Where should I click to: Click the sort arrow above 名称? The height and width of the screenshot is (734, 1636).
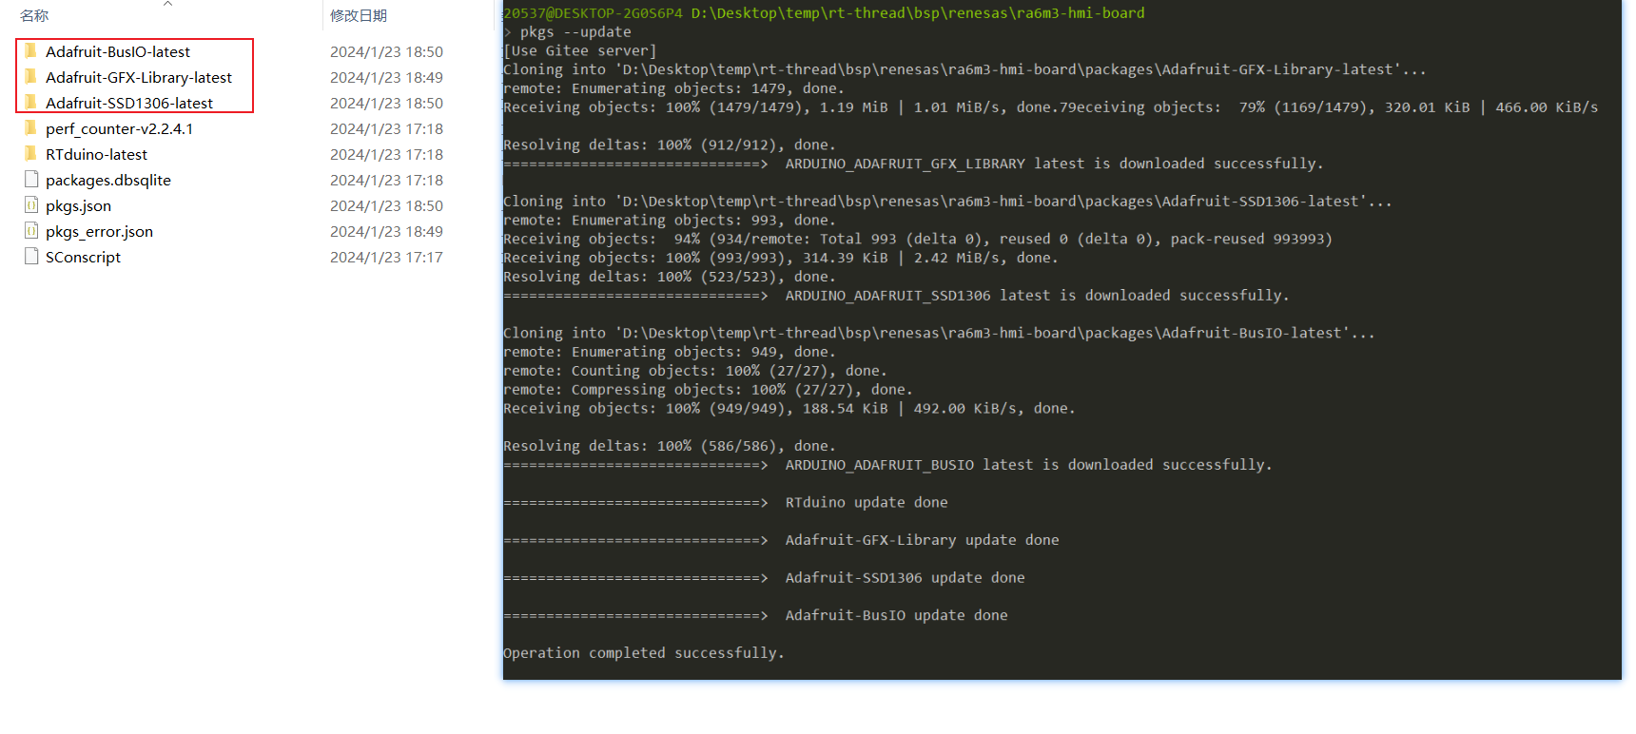click(x=167, y=4)
